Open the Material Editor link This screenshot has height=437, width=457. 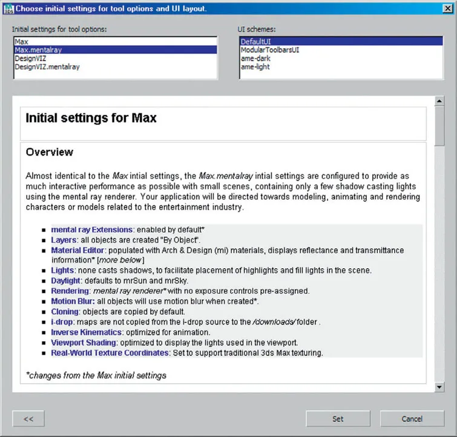click(79, 250)
